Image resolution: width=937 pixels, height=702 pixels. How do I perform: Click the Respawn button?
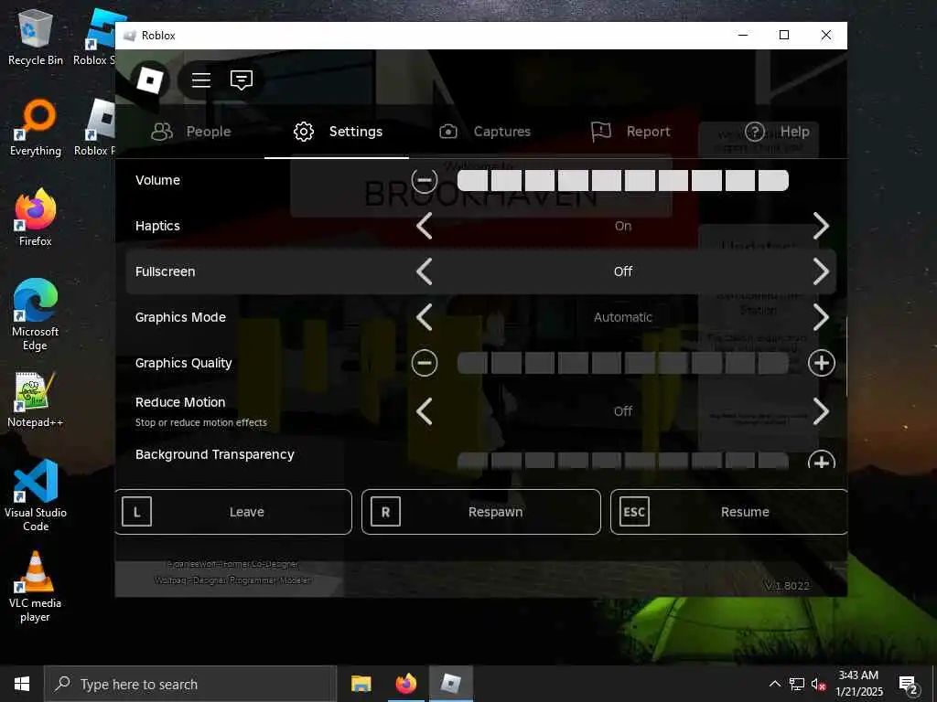tap(481, 512)
